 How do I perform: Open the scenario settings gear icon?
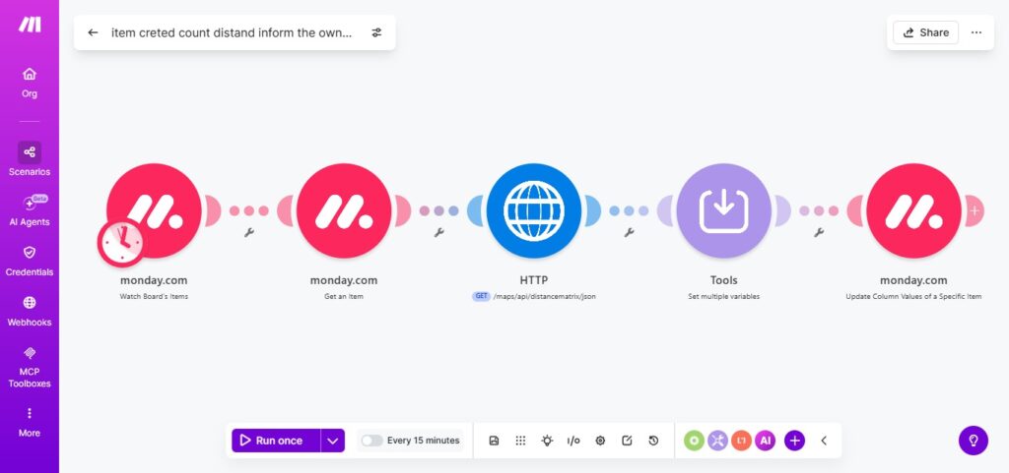(x=600, y=441)
